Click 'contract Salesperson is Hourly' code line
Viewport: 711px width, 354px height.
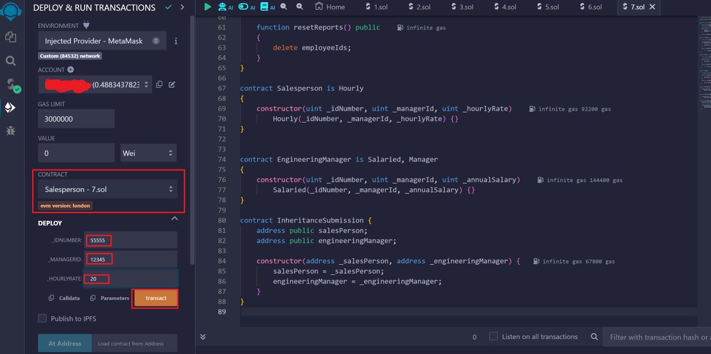pos(302,88)
